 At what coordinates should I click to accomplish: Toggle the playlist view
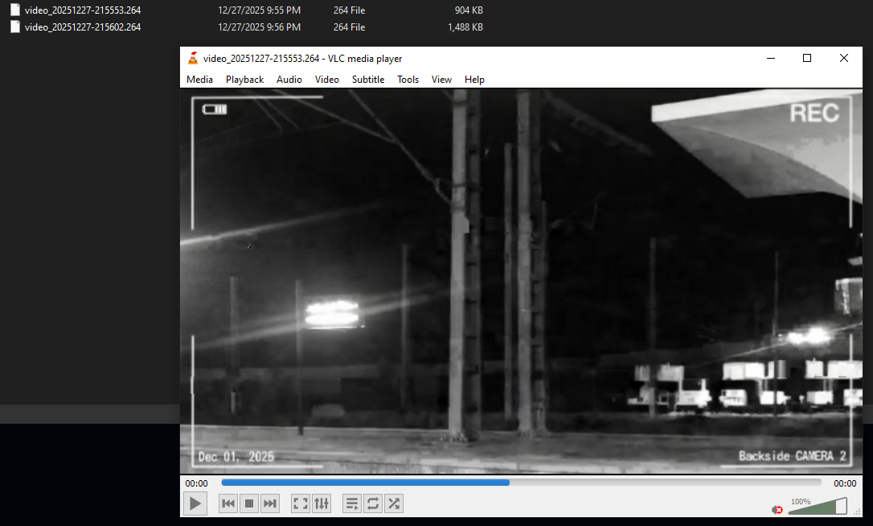click(352, 503)
